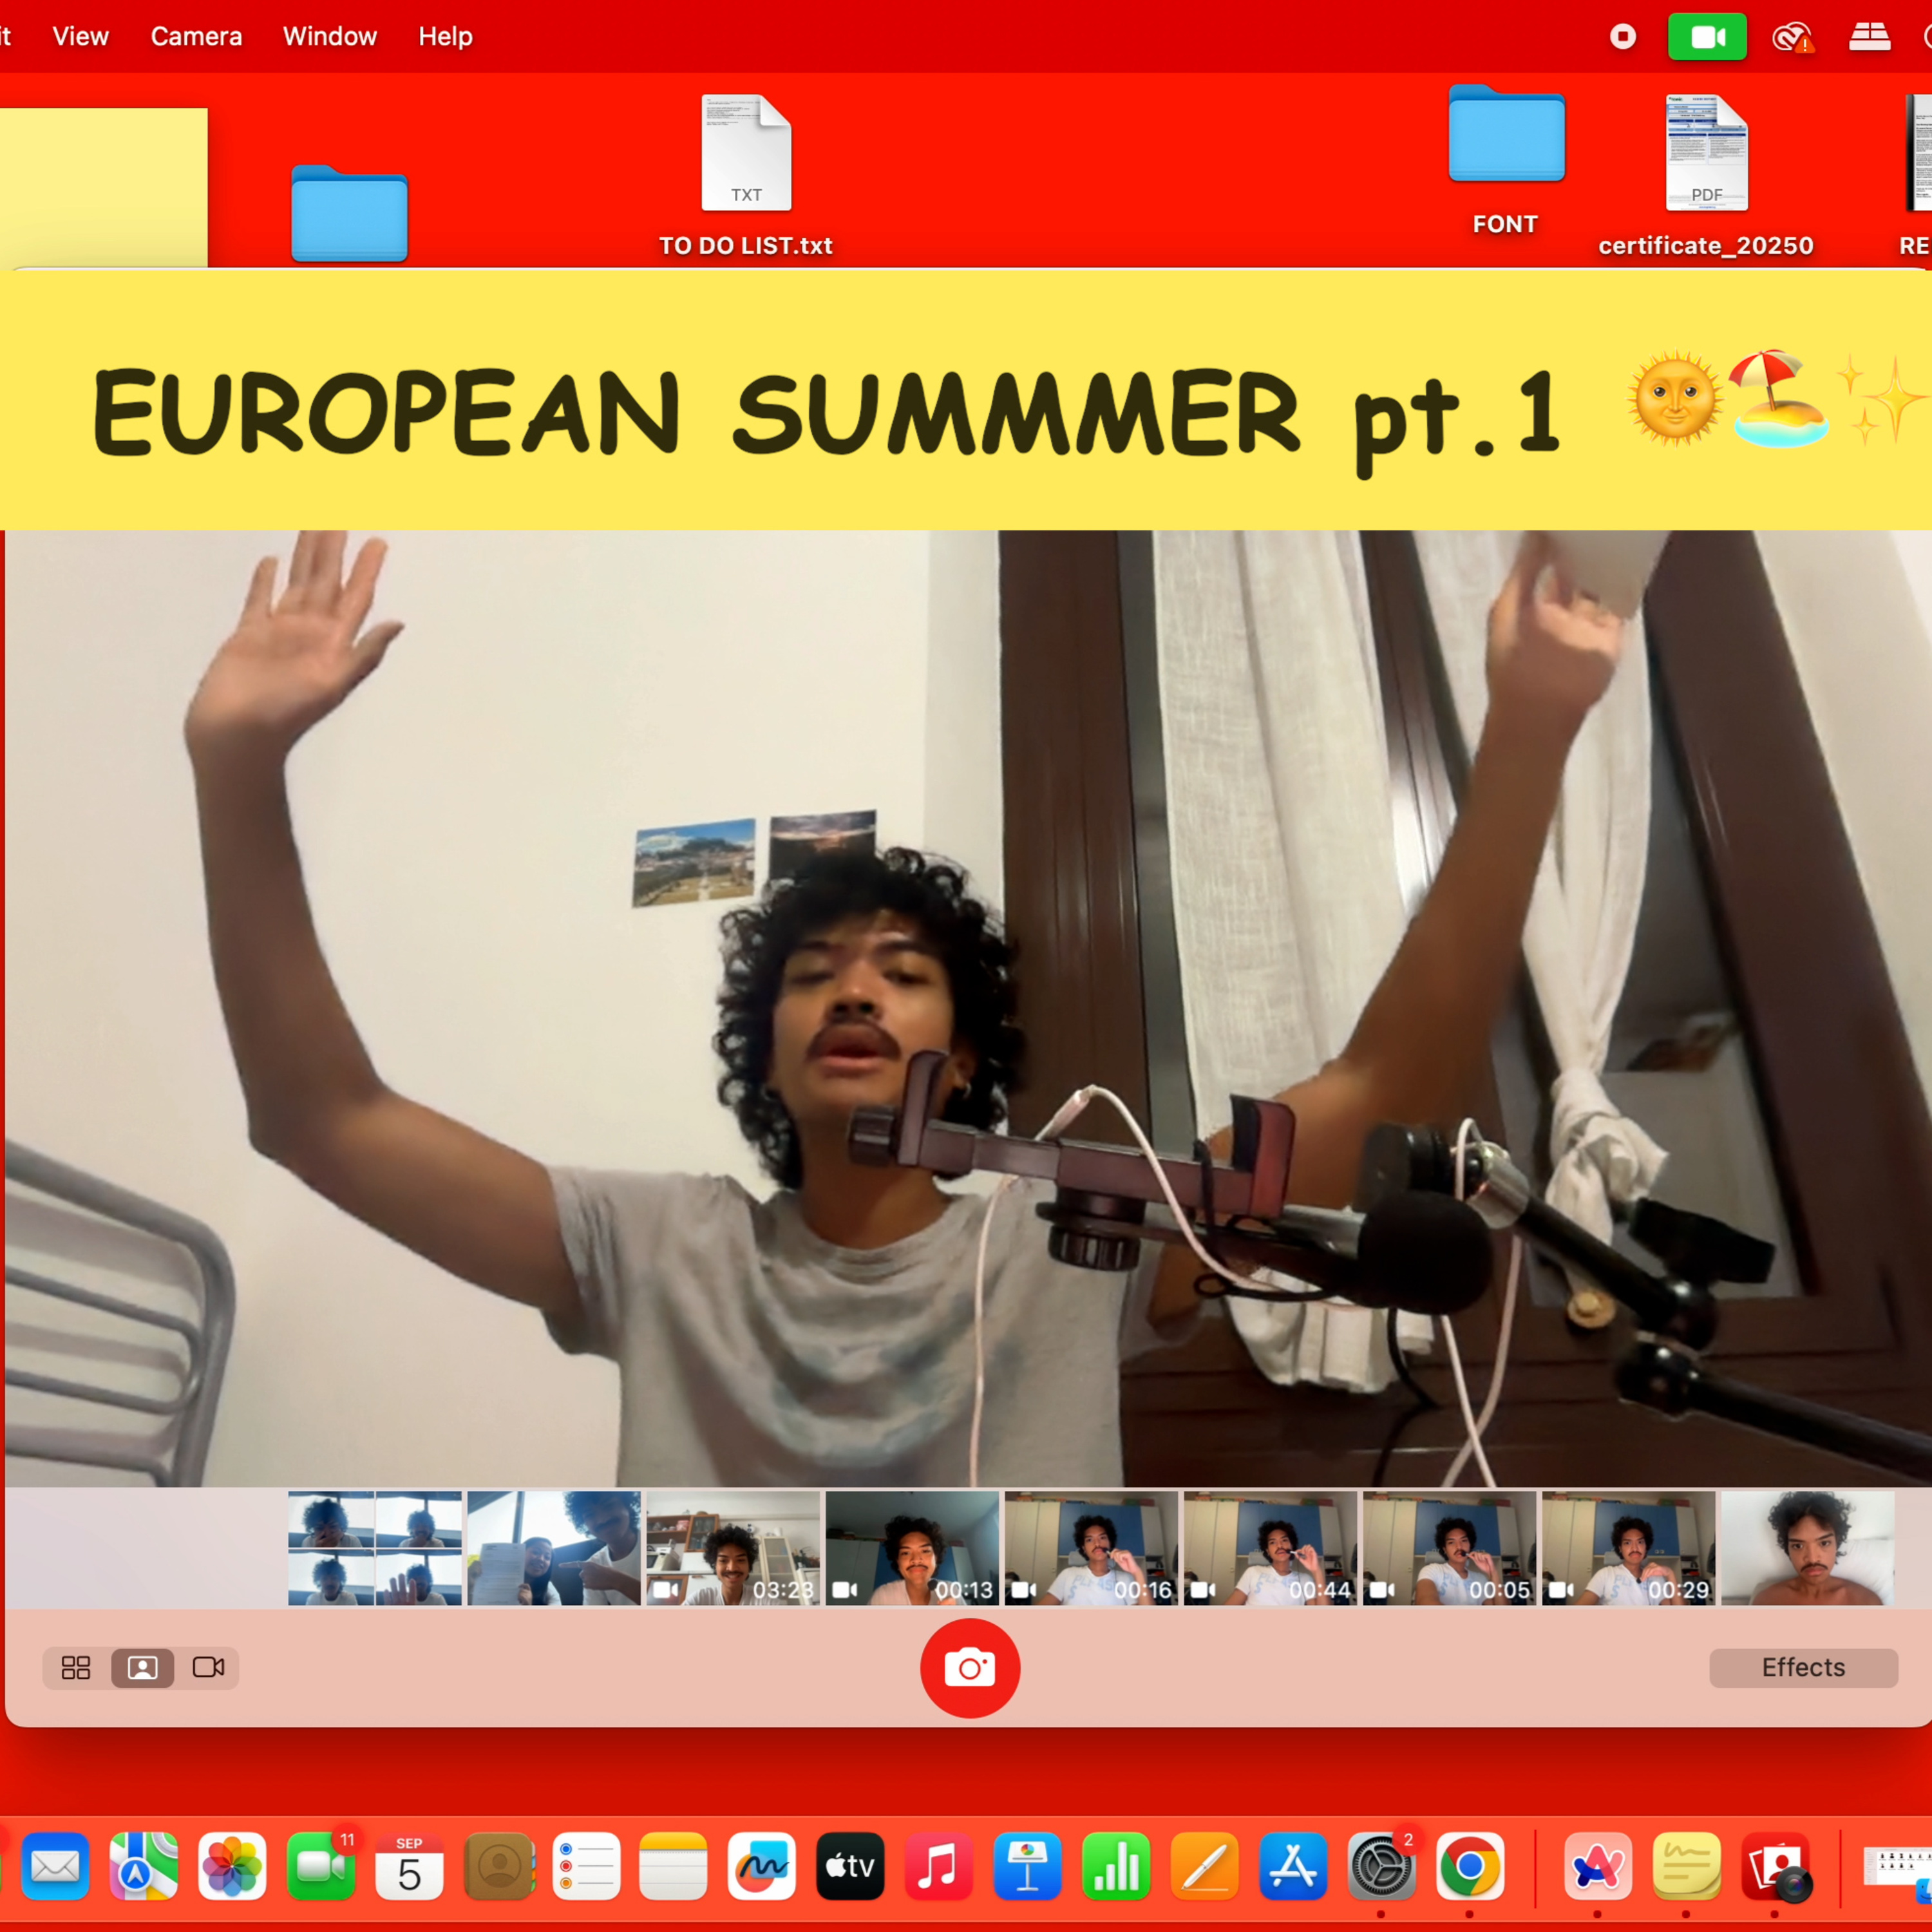Viewport: 1932px width, 1932px height.
Task: Switch to four-up photo grid mode
Action: 76,1667
